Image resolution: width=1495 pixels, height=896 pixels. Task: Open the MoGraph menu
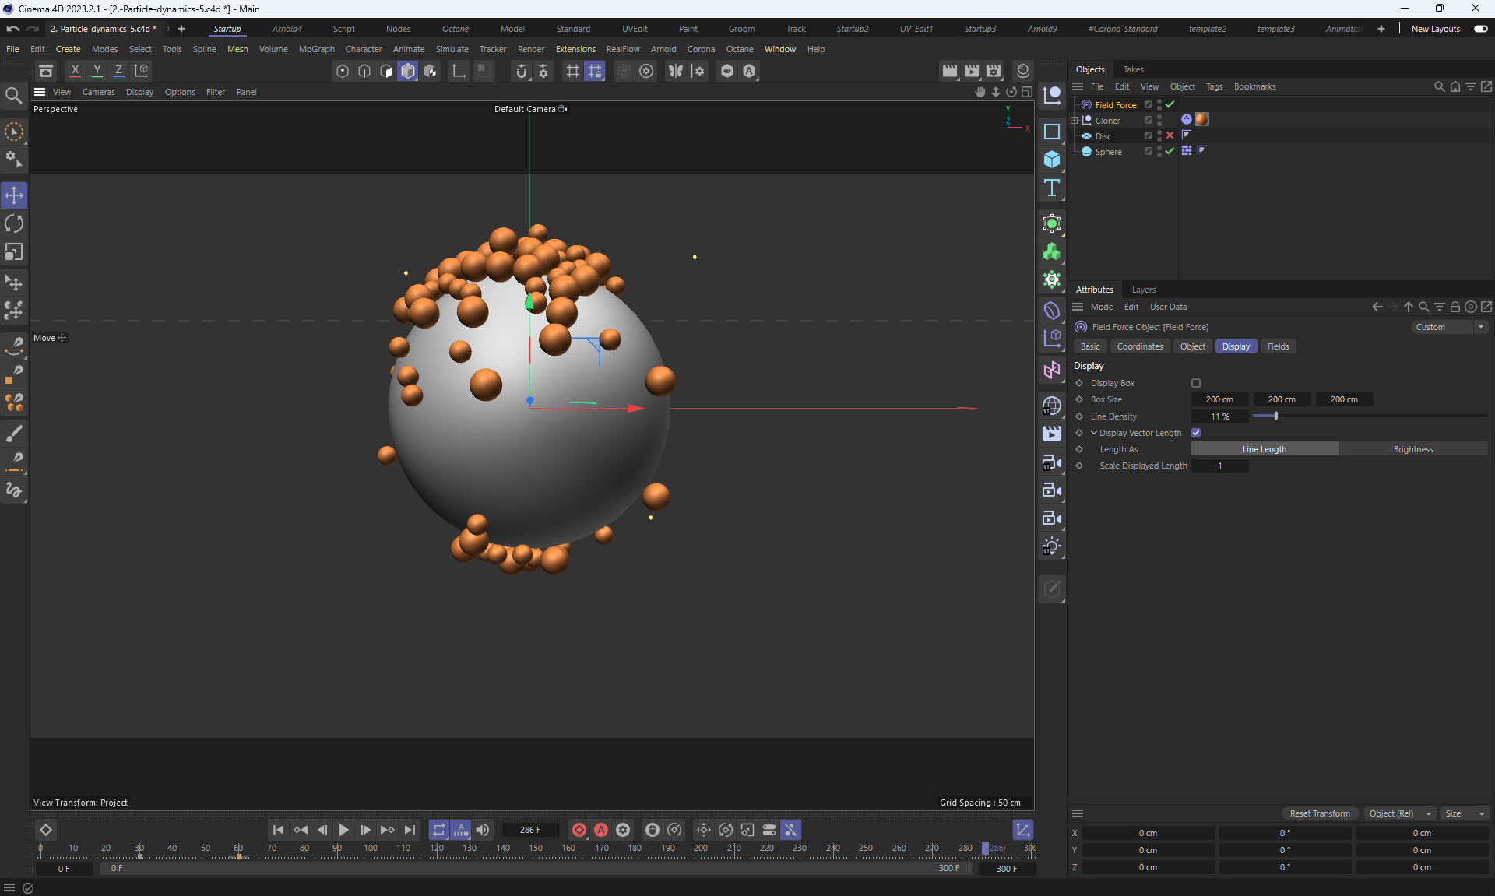[316, 49]
